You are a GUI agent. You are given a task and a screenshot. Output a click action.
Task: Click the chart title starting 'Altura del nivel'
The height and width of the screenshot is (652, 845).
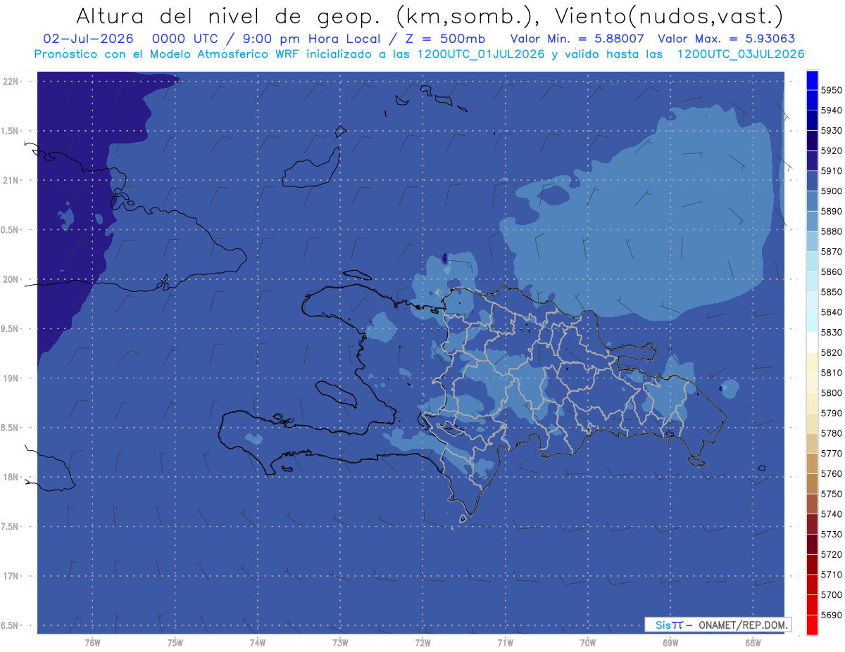429,15
